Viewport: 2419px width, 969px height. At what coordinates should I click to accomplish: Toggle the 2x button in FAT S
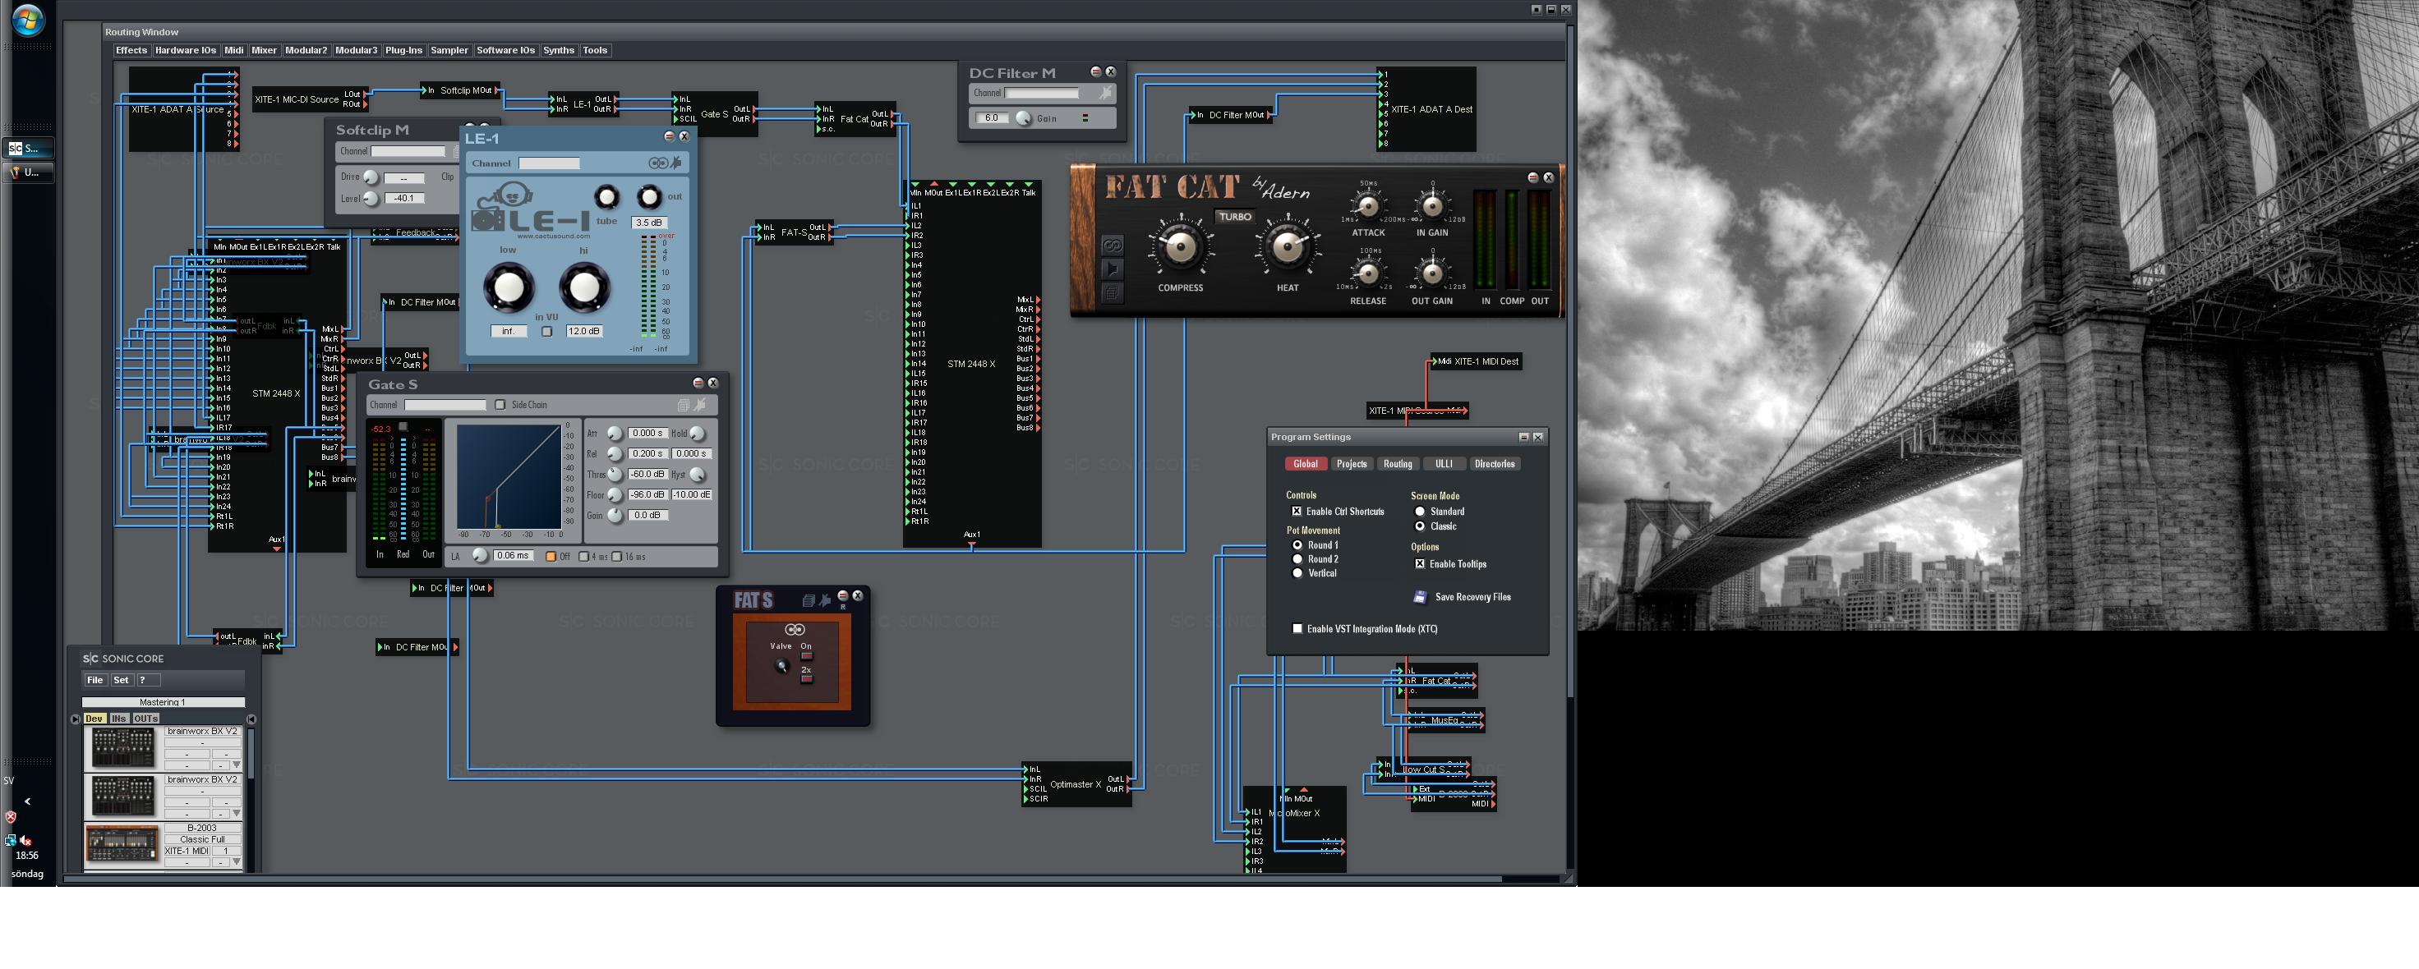pyautogui.click(x=807, y=678)
